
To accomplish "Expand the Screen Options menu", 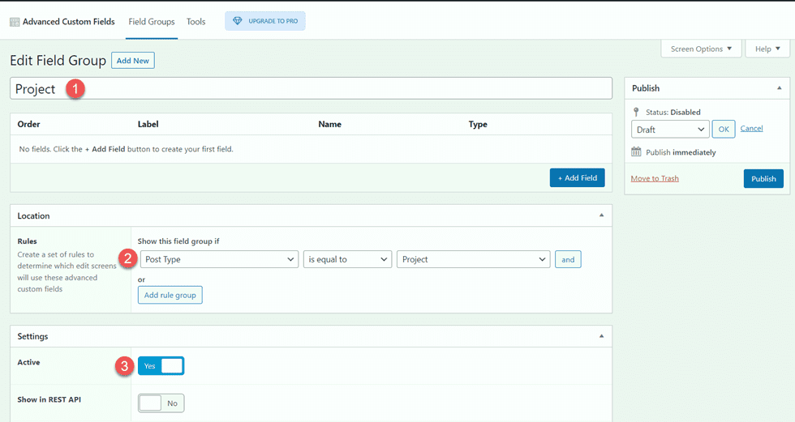I will (x=701, y=49).
